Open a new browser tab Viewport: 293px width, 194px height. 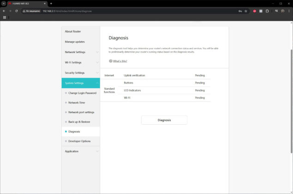51,4
